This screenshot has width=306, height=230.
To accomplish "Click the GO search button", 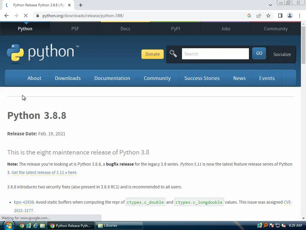I will tap(259, 53).
